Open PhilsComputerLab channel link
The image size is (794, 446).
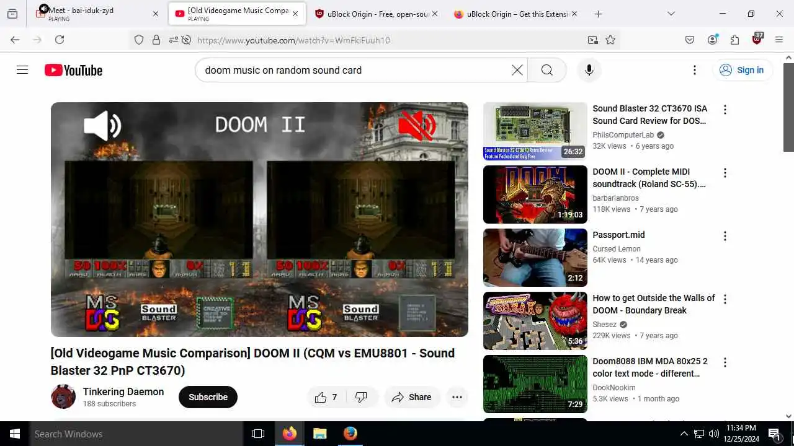(623, 134)
